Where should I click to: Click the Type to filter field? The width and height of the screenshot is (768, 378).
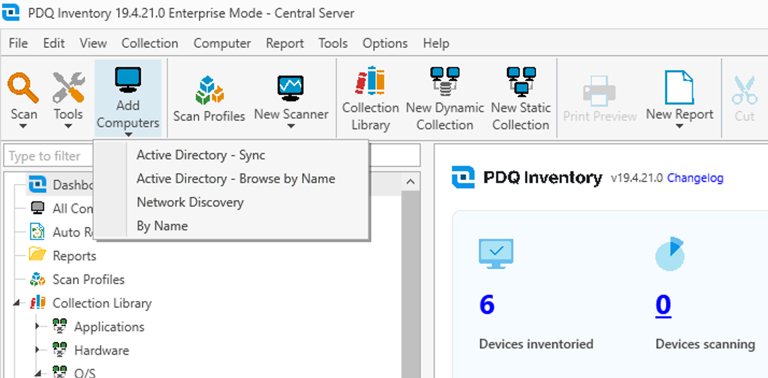pos(212,156)
